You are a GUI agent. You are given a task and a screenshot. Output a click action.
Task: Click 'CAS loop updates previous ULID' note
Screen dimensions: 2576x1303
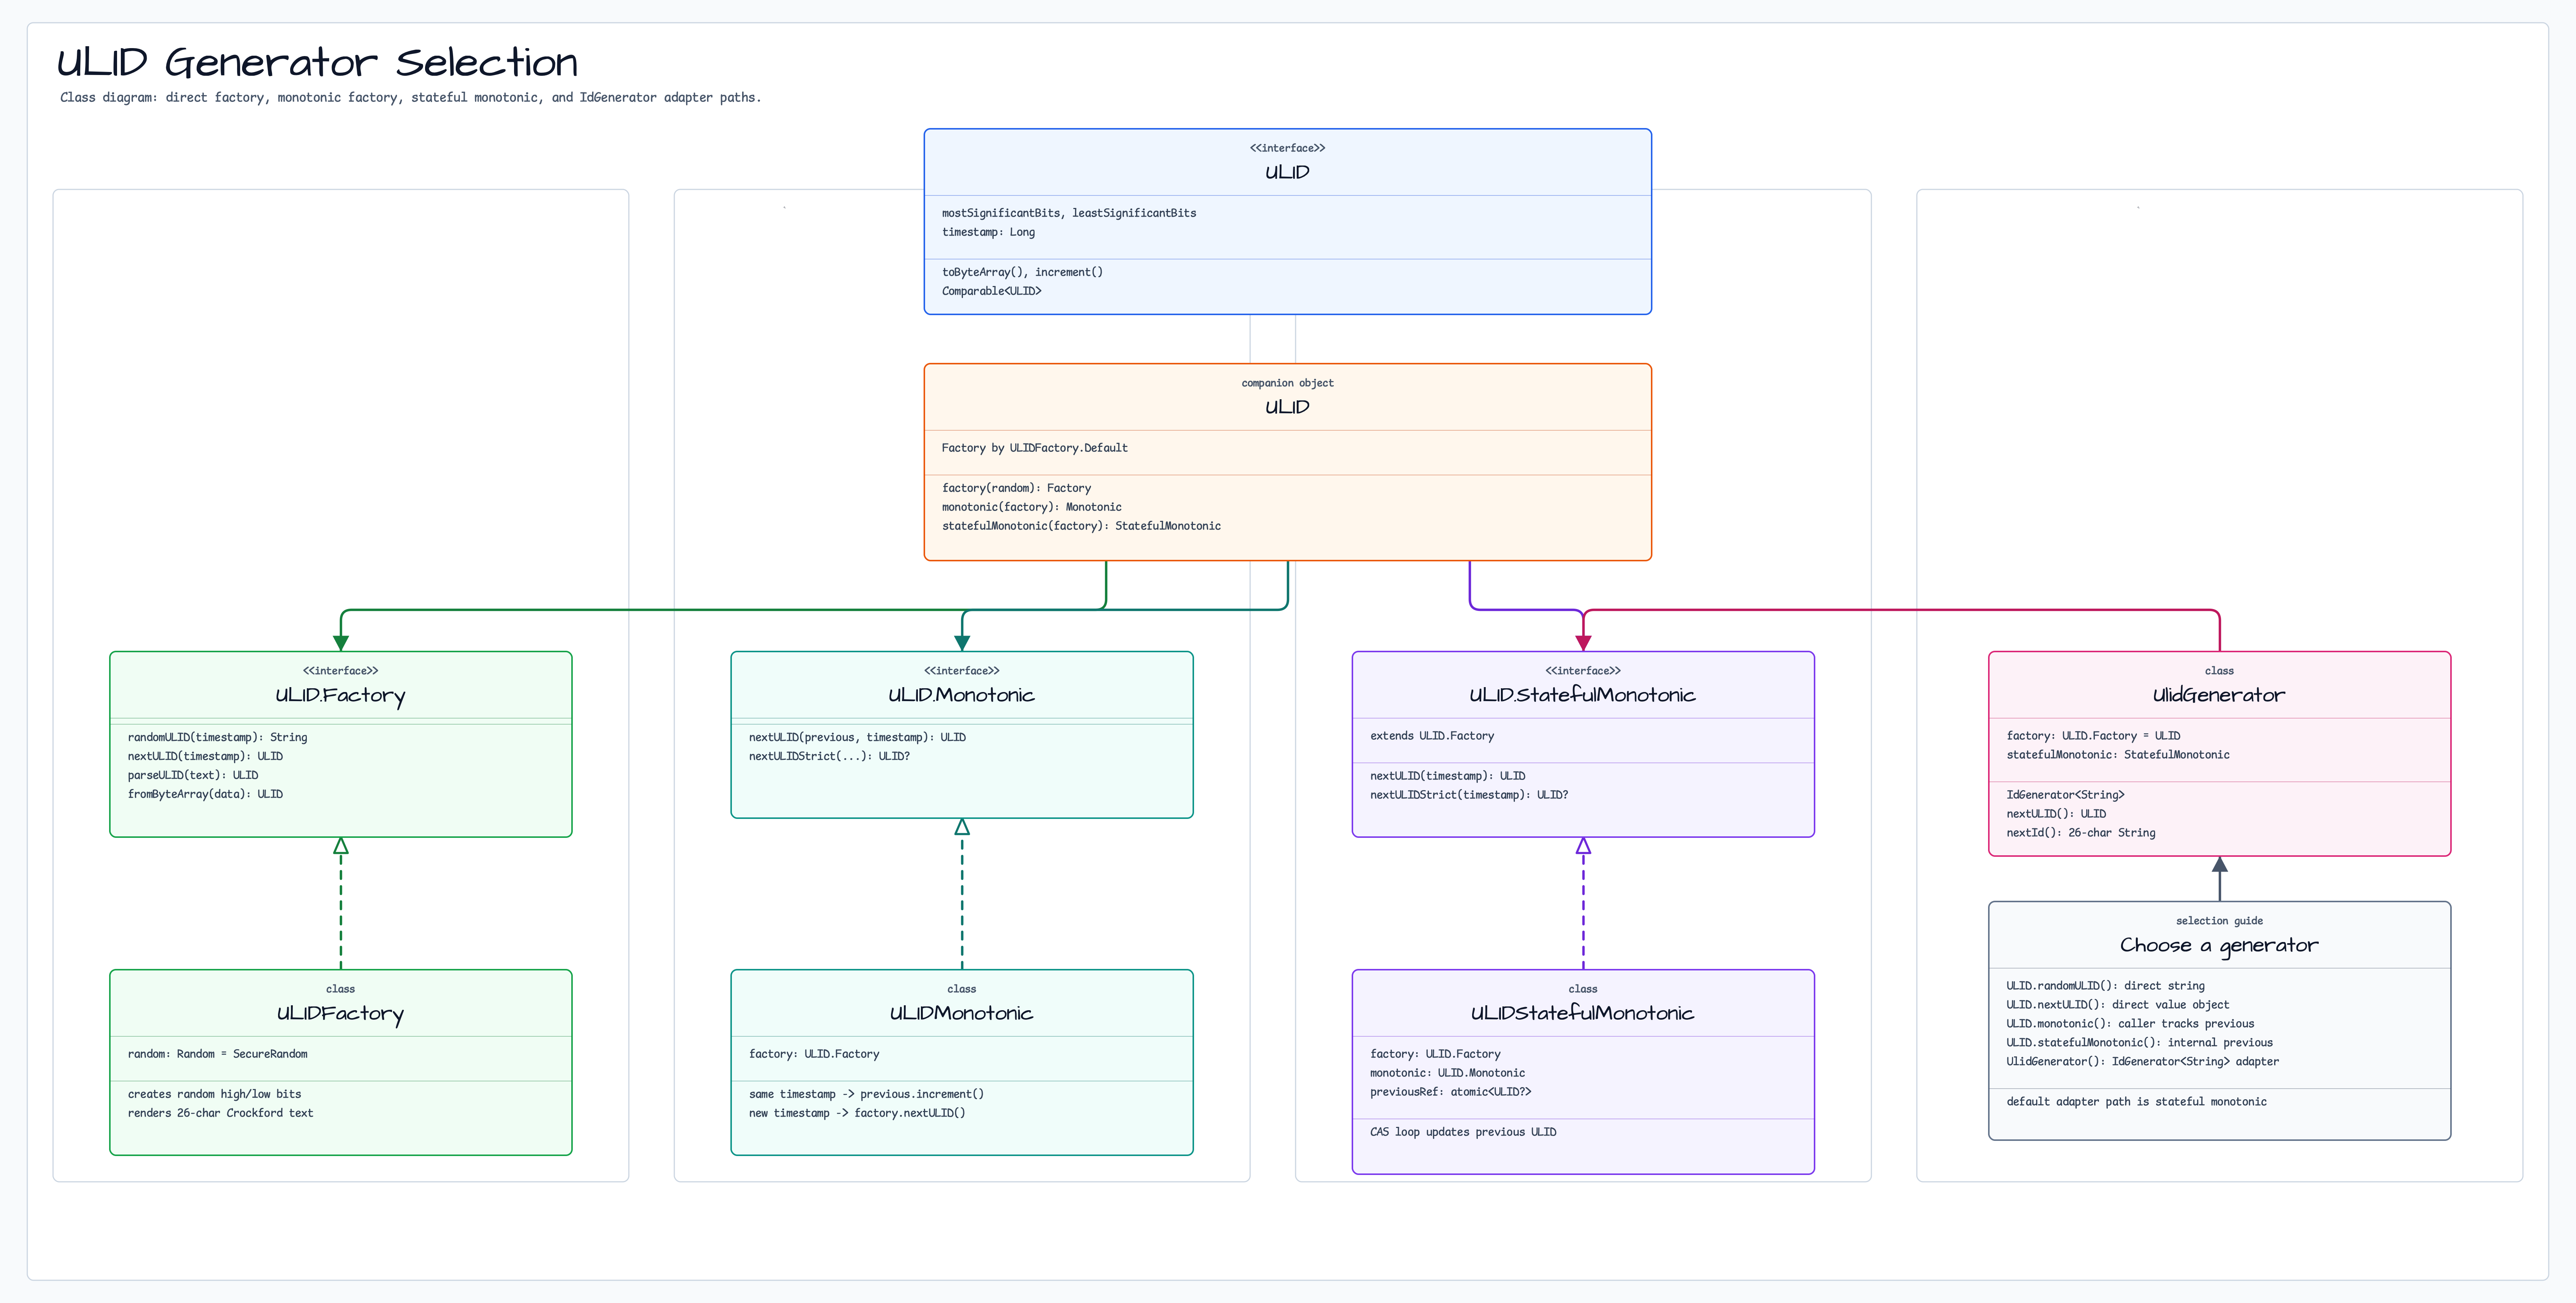point(1463,1132)
